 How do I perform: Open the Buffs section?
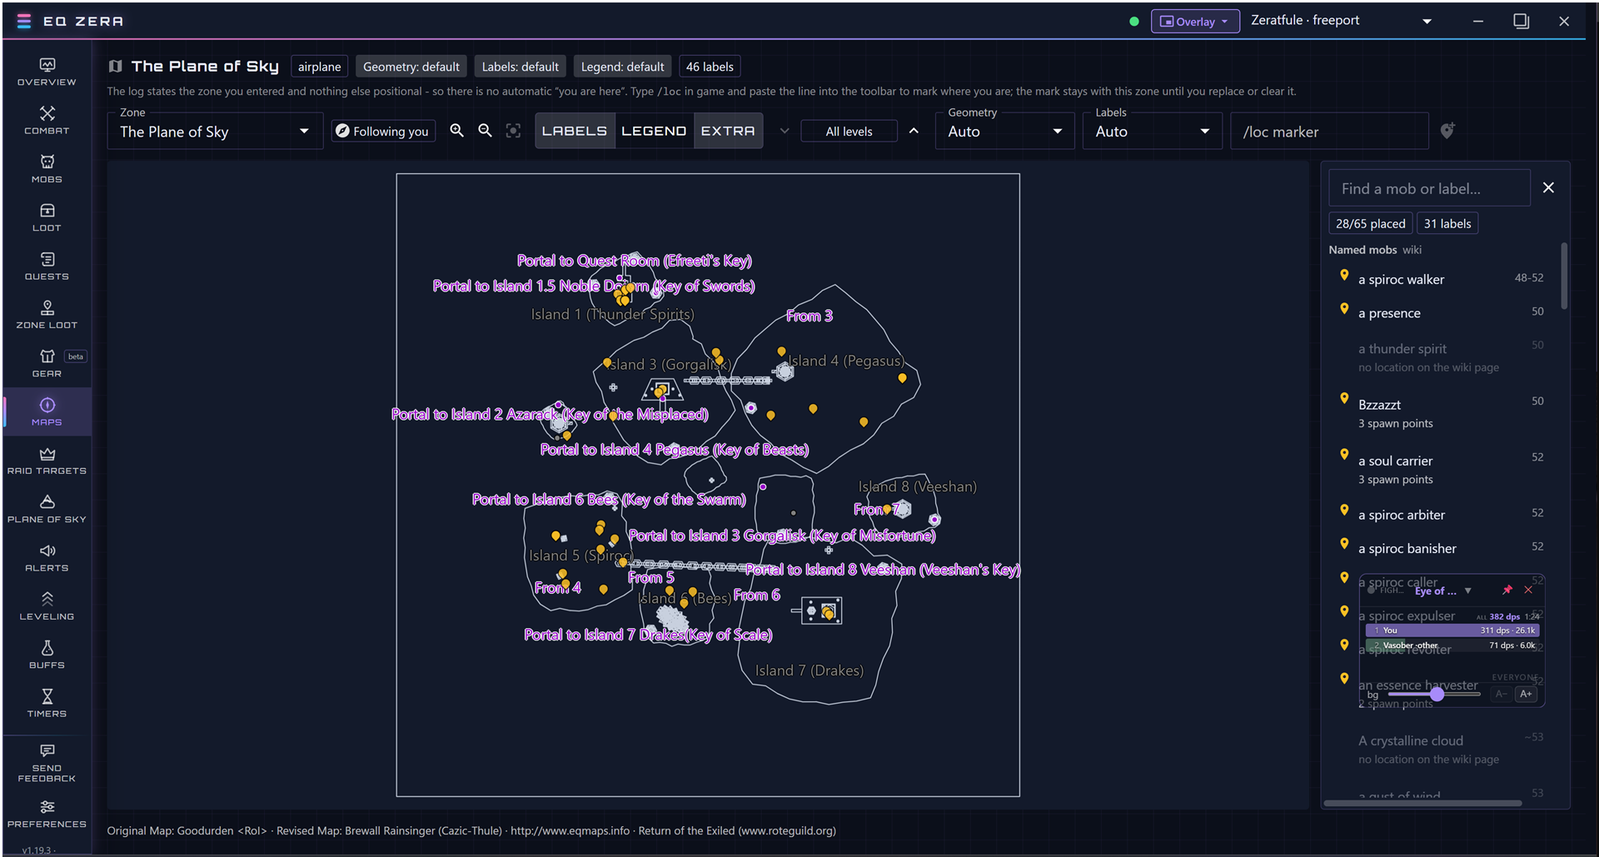click(x=47, y=655)
